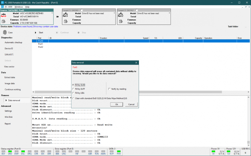Click the Duration column header
251x156 pixels.
[x=111, y=38]
